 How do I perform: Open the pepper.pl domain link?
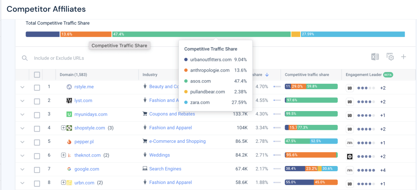click(84, 142)
